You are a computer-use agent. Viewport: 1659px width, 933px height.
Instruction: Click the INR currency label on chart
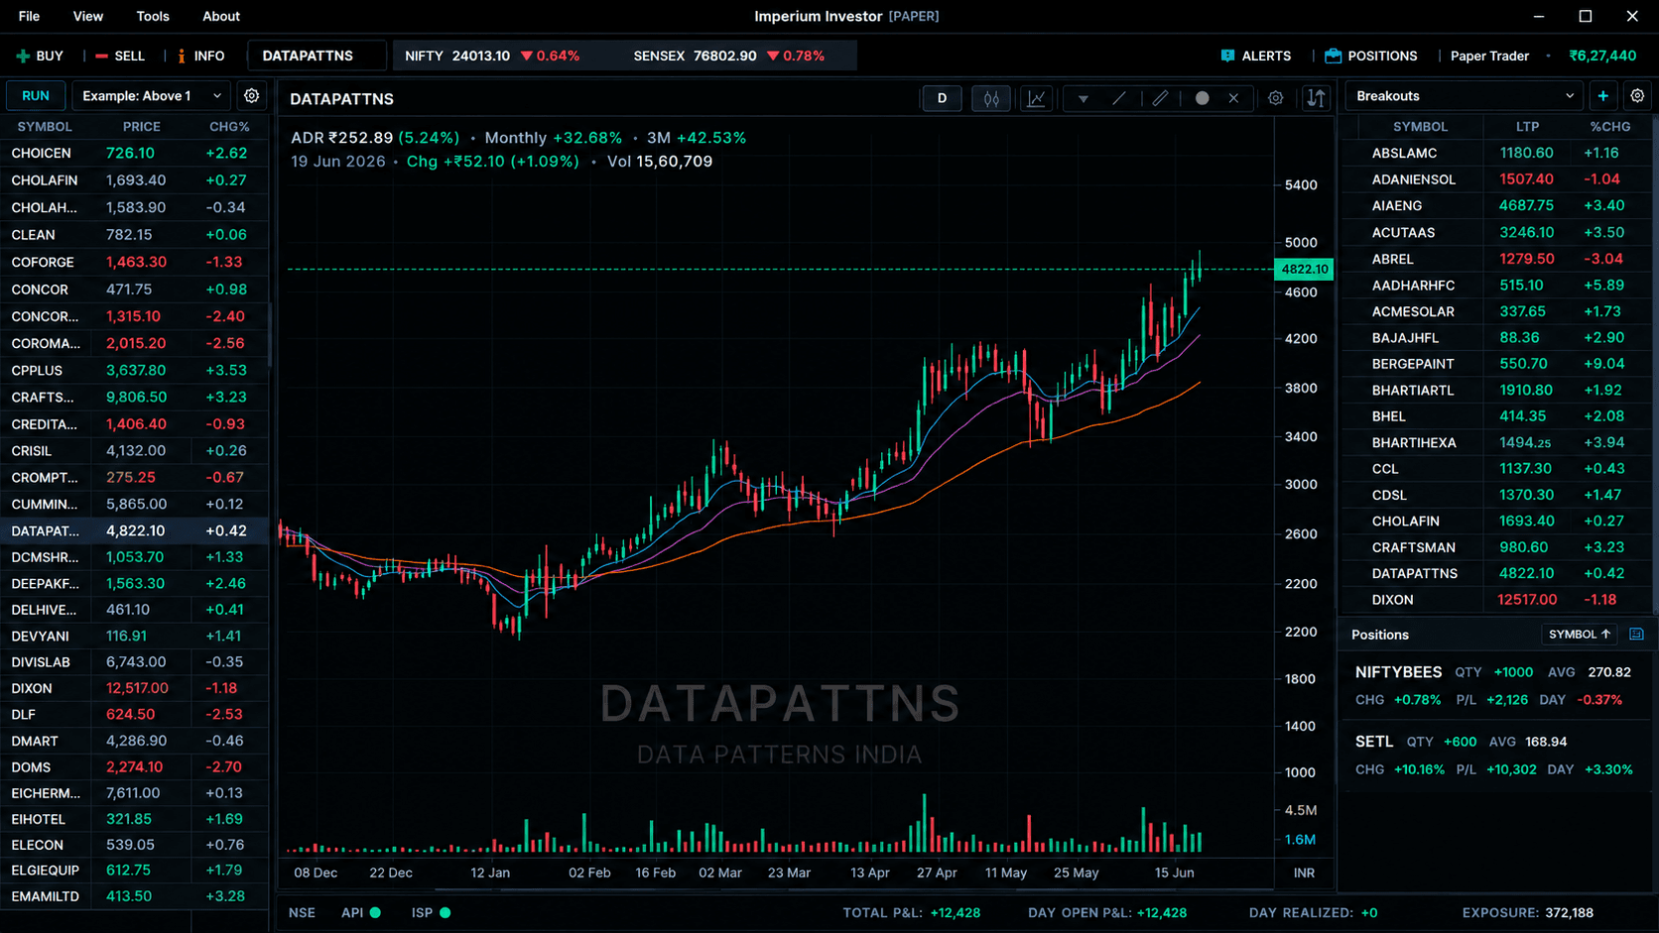click(1304, 874)
